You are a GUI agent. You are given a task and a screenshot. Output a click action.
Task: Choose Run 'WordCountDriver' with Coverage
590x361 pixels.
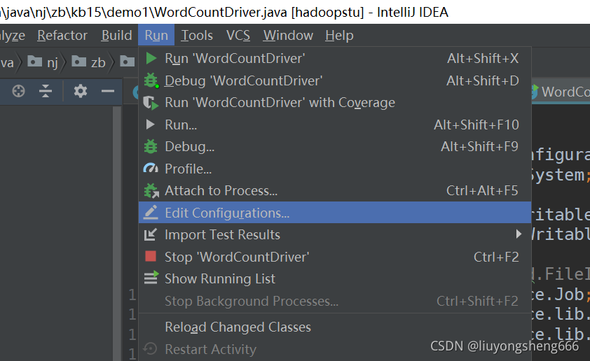[x=335, y=103]
